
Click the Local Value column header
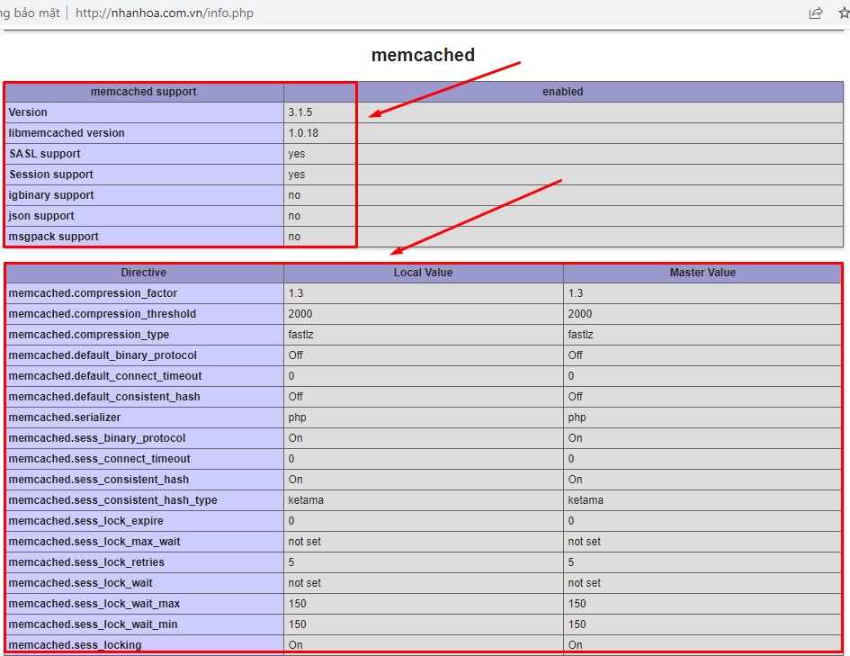(x=423, y=272)
